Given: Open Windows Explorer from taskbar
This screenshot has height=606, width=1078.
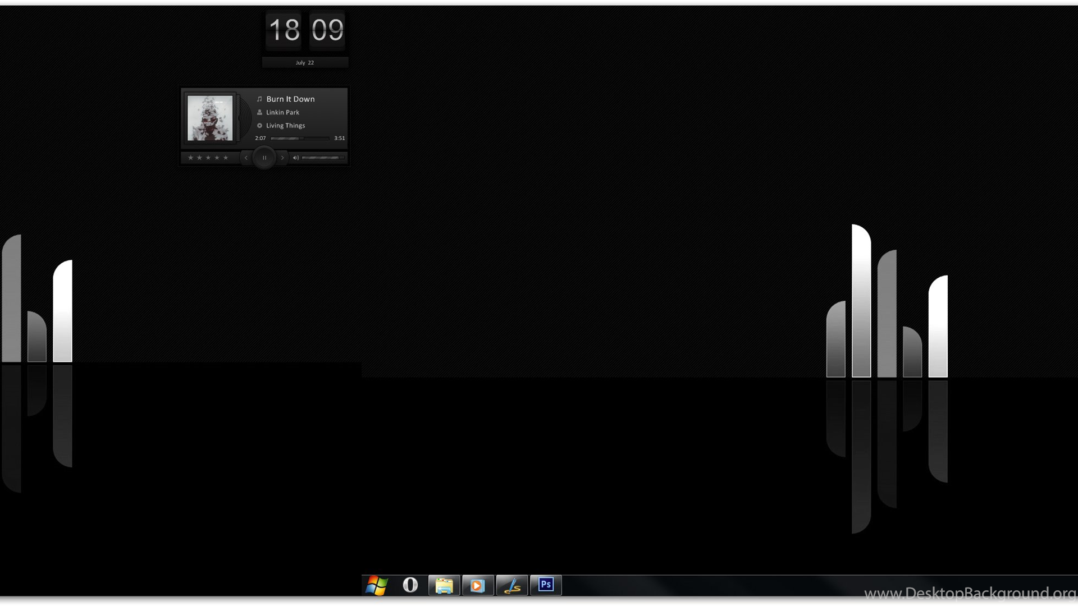Looking at the screenshot, I should coord(444,585).
